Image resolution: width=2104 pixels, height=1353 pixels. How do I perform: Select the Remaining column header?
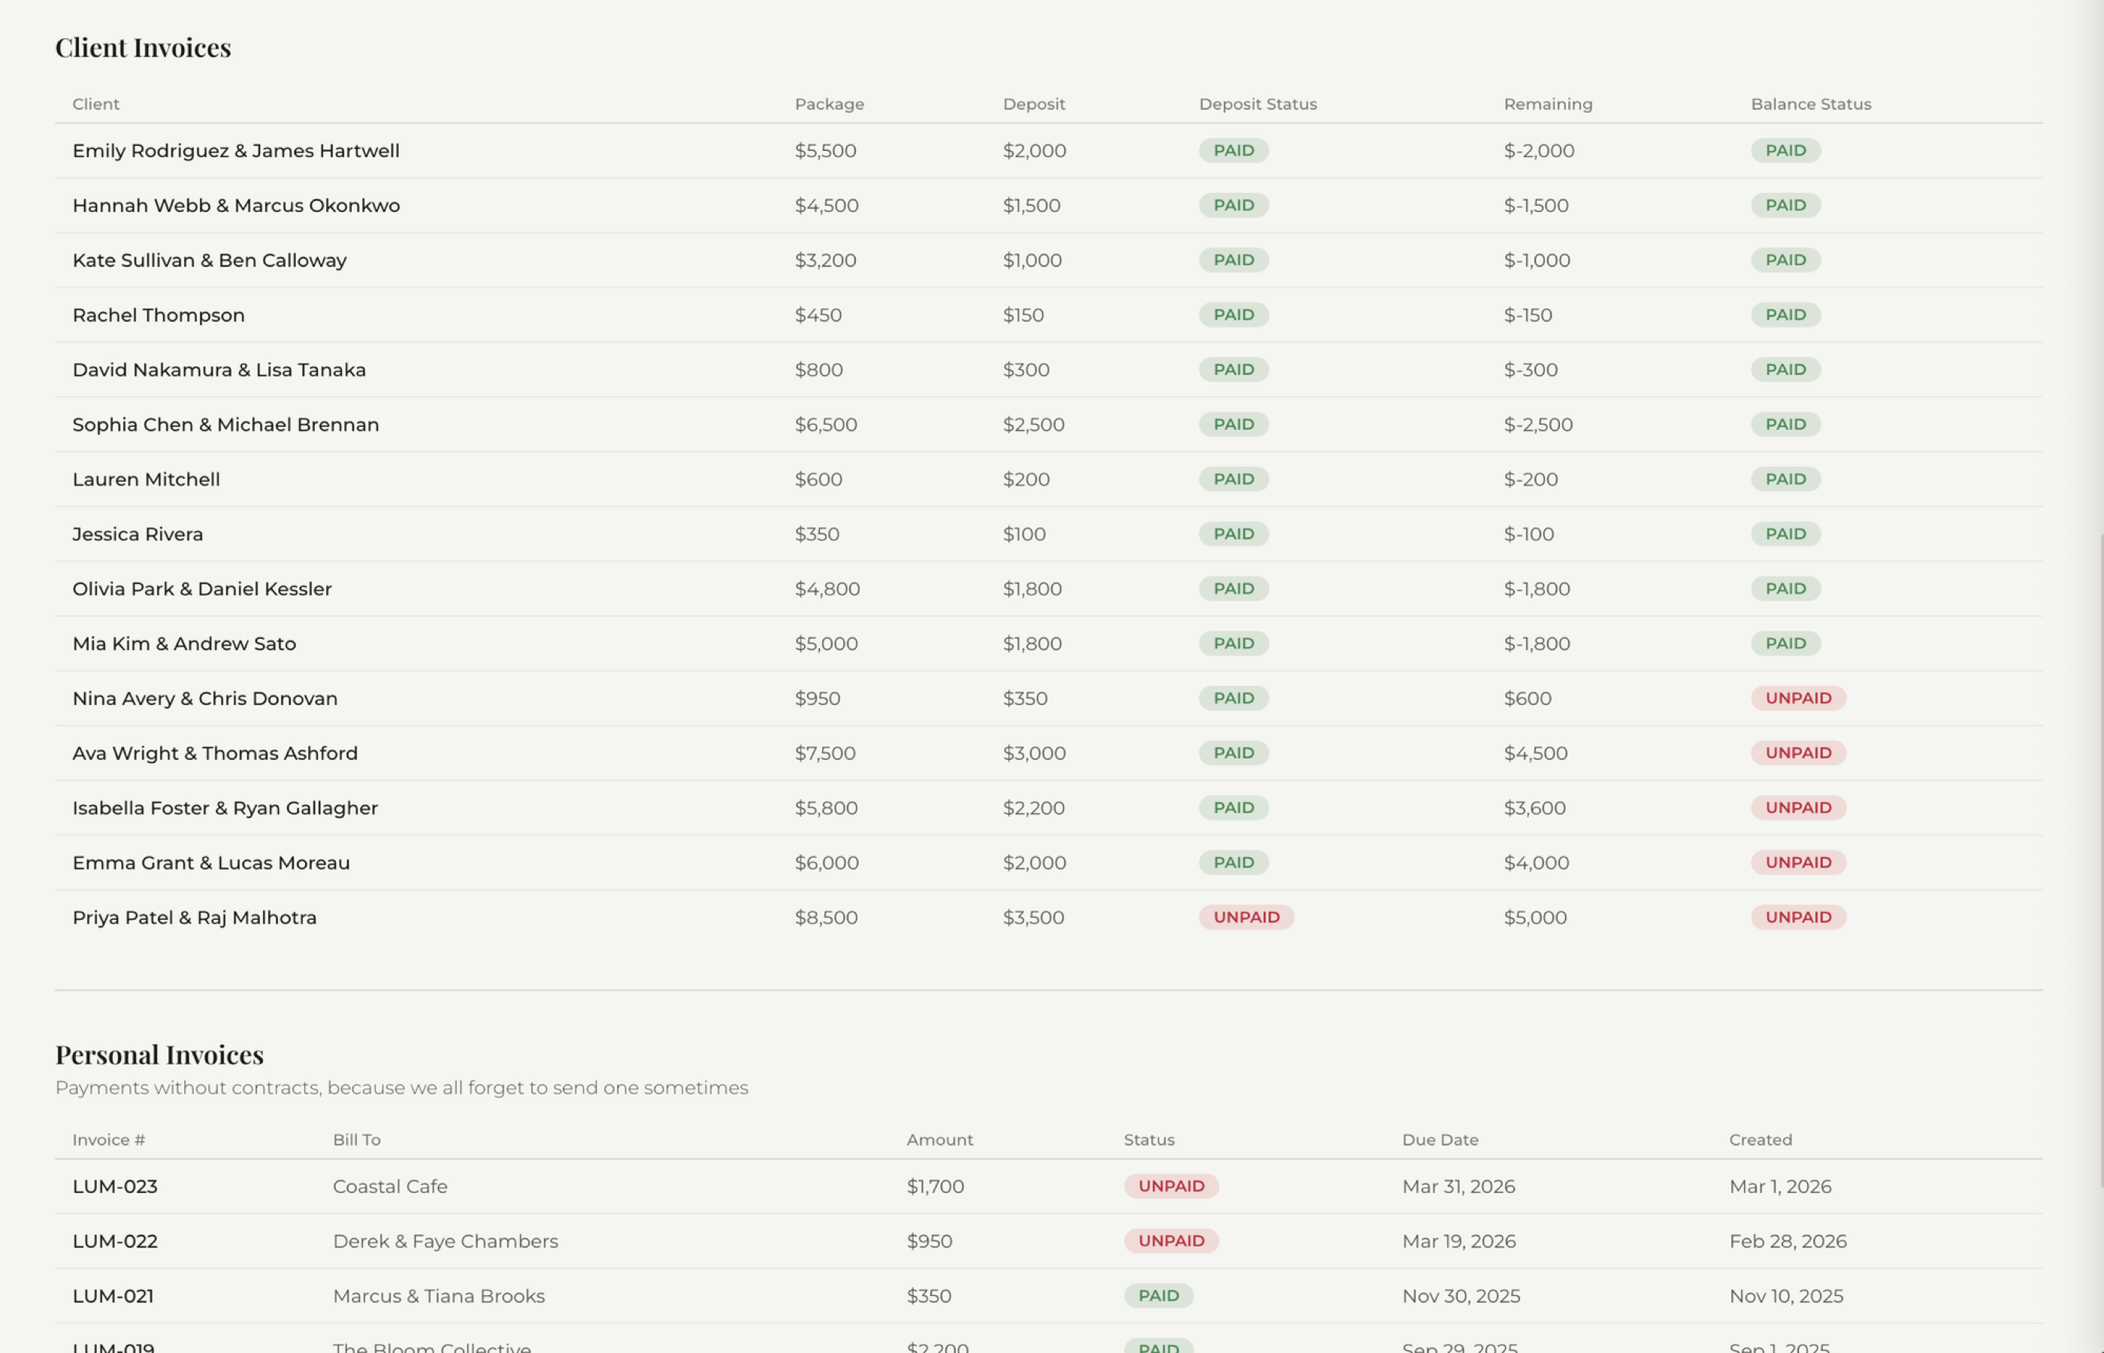pos(1546,104)
